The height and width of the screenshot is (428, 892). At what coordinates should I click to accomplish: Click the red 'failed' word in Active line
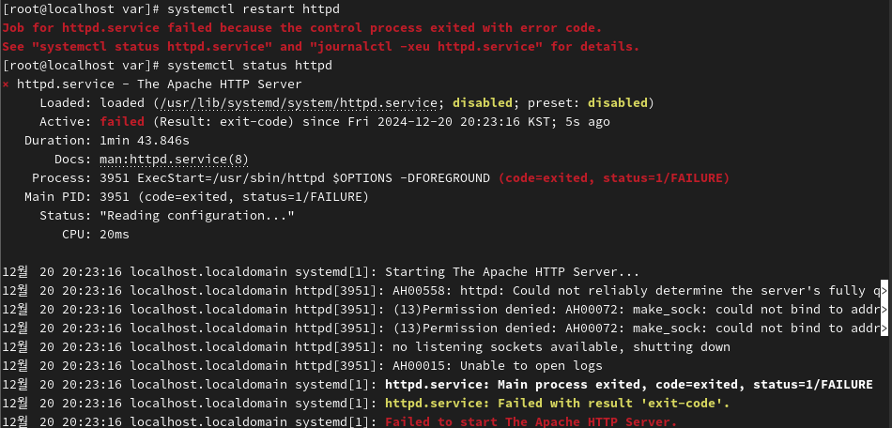point(122,122)
